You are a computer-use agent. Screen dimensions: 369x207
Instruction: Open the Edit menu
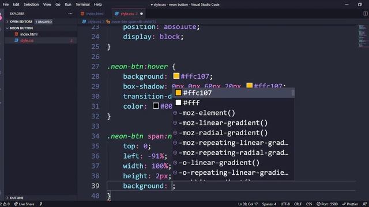pos(16,5)
